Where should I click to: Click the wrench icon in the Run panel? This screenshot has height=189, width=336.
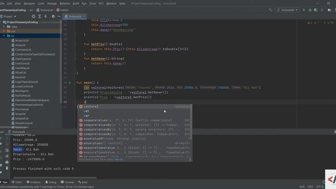(x=1, y=144)
